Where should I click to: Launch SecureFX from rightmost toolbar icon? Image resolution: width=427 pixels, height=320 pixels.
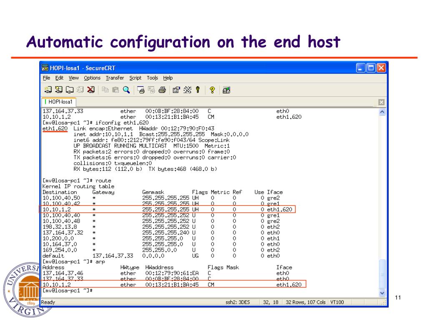click(x=226, y=89)
